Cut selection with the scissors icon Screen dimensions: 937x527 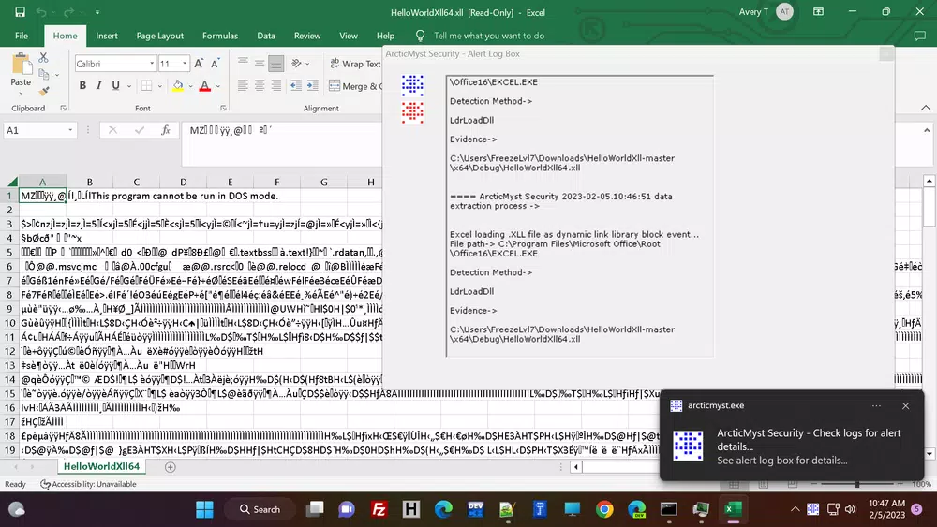43,58
